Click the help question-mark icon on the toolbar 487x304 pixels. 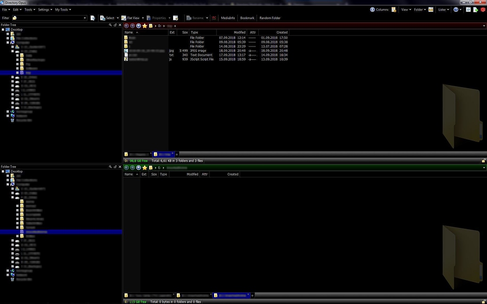pyautogui.click(x=455, y=9)
